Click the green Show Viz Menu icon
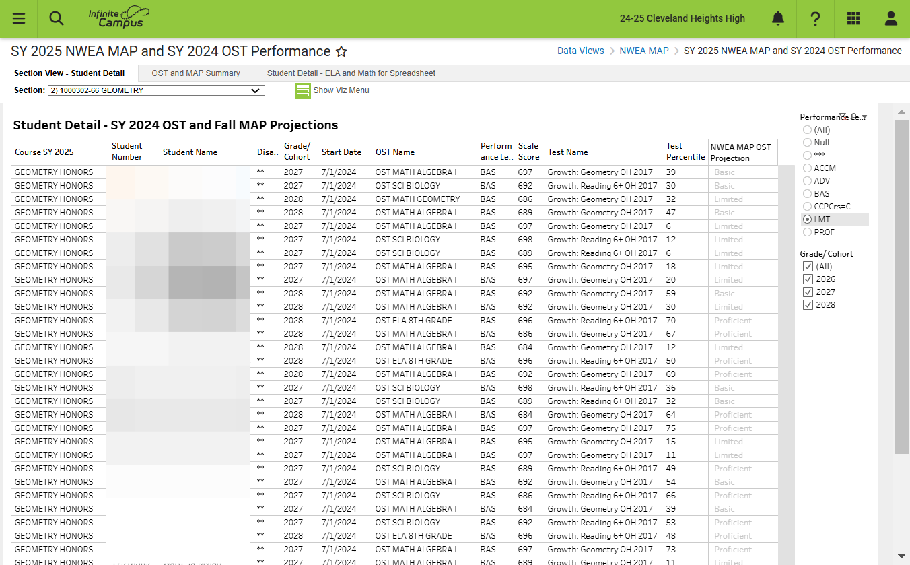Image resolution: width=910 pixels, height=565 pixels. pyautogui.click(x=303, y=90)
